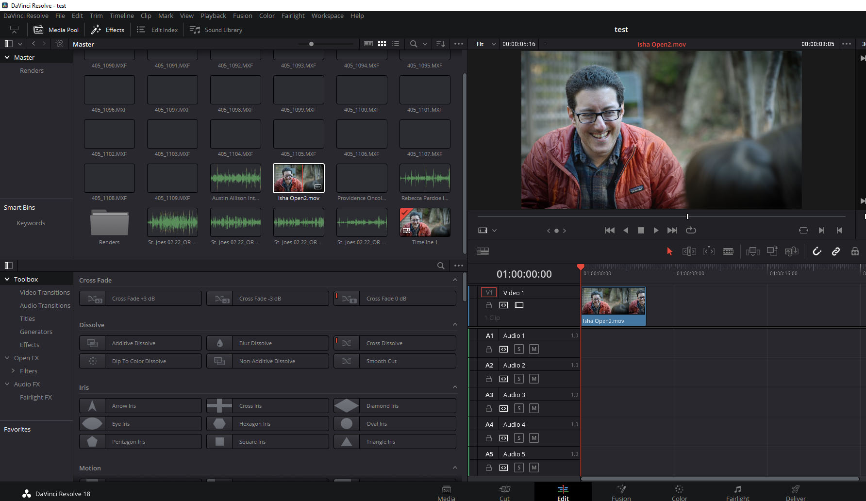Image resolution: width=866 pixels, height=501 pixels.
Task: Open the viewer mode dropdown arrow
Action: (495, 231)
